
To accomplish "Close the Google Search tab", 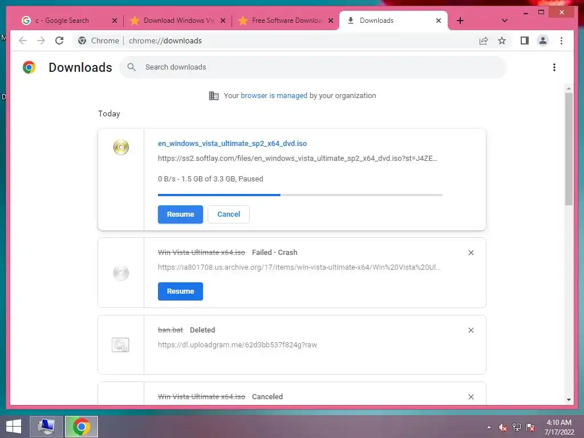I will [x=115, y=21].
